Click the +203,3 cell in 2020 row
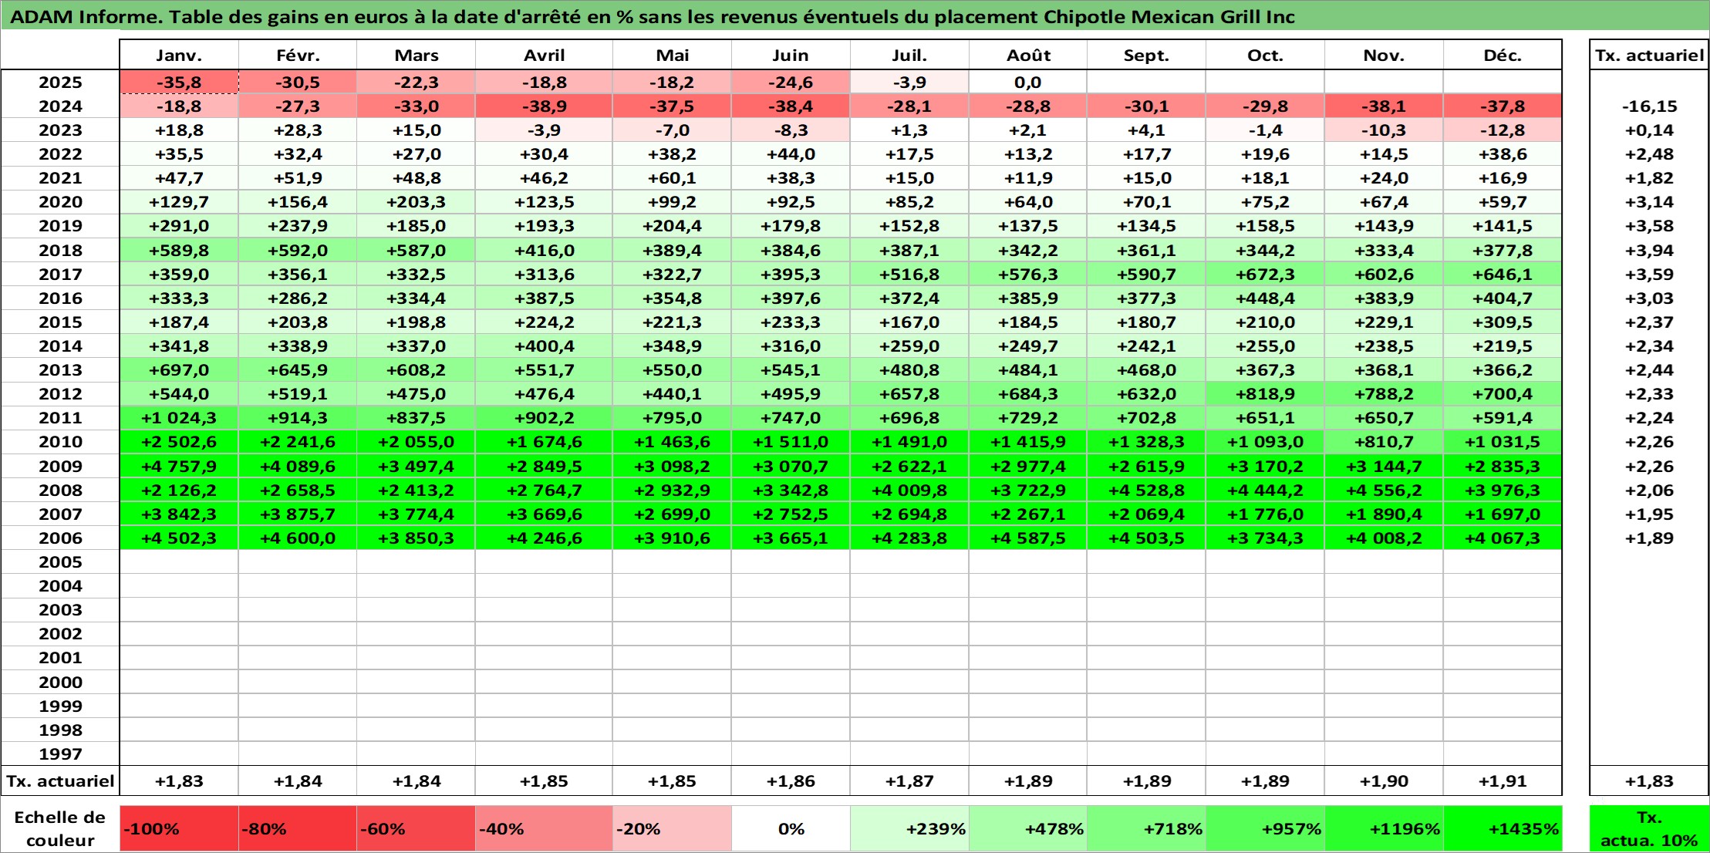 click(x=417, y=202)
